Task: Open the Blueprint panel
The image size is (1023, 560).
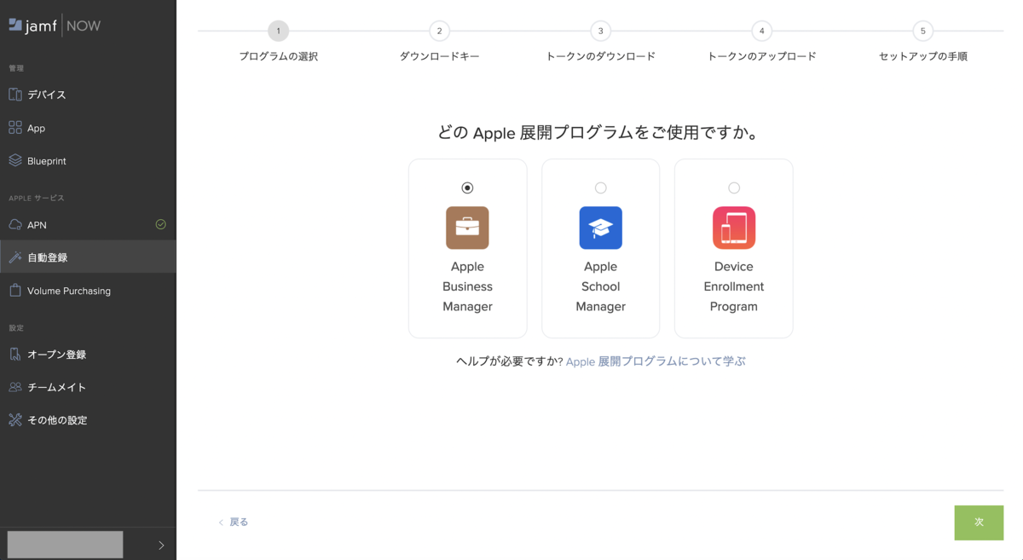Action: coord(48,160)
